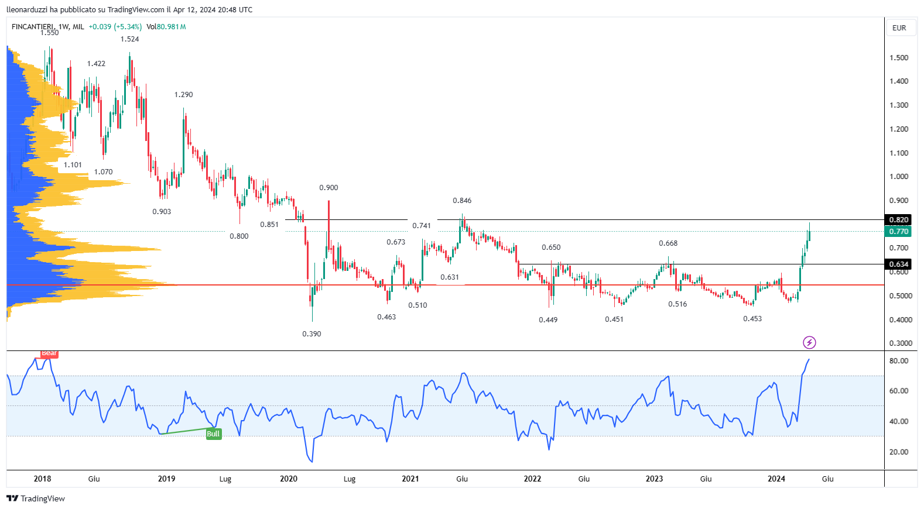Click the 1.422 price annotation

point(97,64)
